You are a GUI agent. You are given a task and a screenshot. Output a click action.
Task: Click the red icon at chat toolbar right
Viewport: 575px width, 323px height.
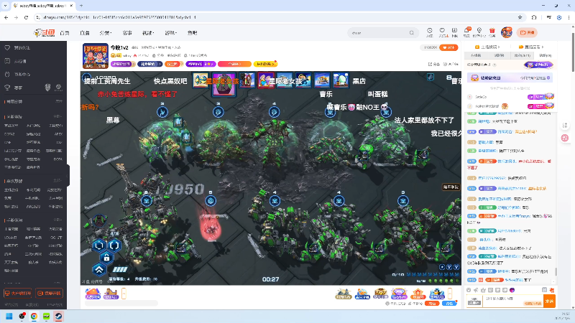551,290
